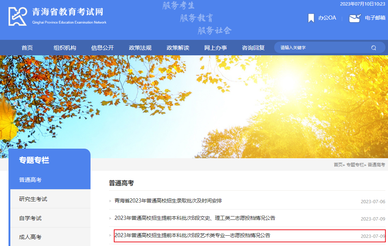Click the bookmark icon beside 办公OA
388x246 pixels.
[x=311, y=18]
